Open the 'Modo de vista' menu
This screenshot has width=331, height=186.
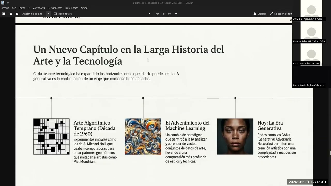(63, 14)
